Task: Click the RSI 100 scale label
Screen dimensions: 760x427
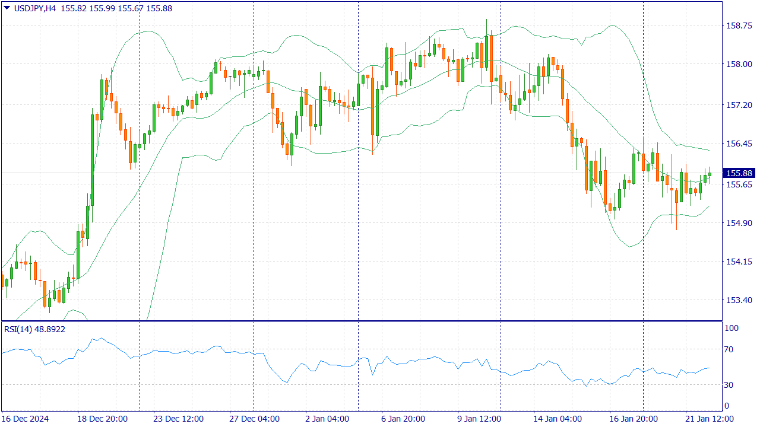Action: [731, 328]
